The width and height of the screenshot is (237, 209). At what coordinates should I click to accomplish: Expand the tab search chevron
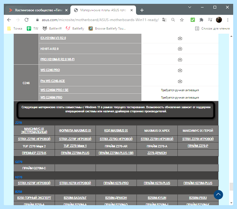[x=190, y=7]
